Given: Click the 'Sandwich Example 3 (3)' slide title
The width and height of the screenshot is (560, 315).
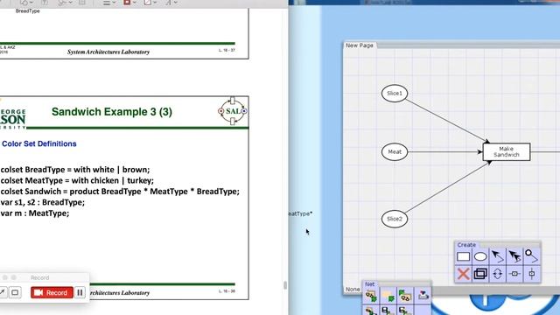Looking at the screenshot, I should (112, 112).
